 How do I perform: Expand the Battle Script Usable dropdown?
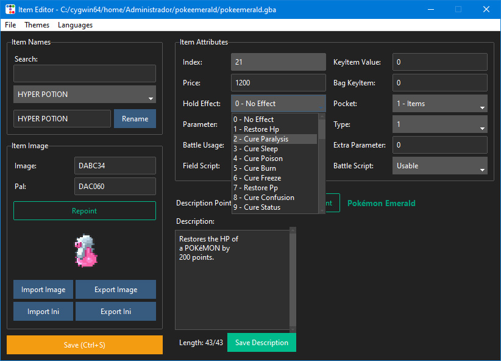(x=439, y=166)
